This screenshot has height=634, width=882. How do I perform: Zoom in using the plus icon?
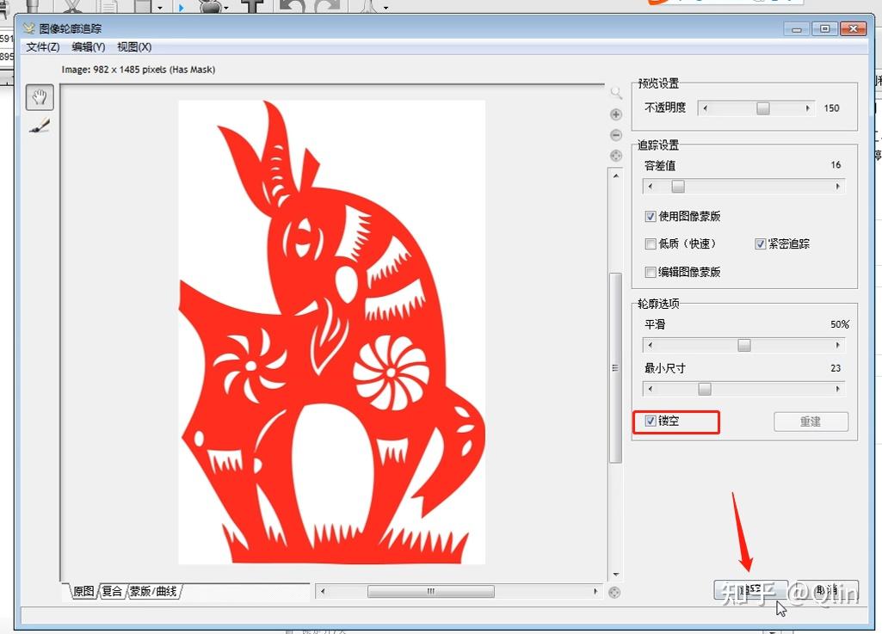(x=615, y=114)
